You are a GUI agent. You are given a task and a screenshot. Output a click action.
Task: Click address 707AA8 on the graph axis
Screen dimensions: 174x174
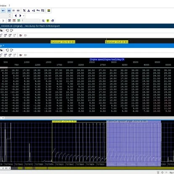pyautogui.click(x=80, y=164)
